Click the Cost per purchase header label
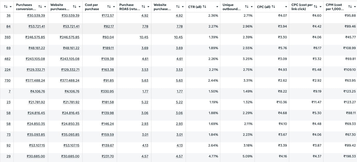The width and height of the screenshot is (357, 162). [x=92, y=7]
